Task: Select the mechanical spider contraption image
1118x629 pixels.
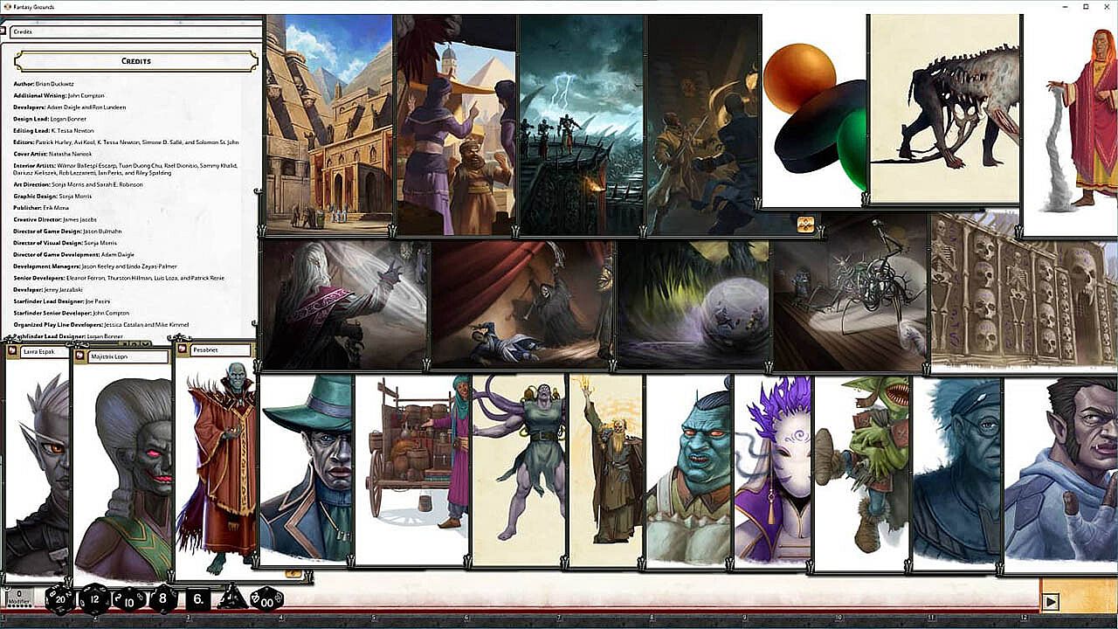Action: (850, 305)
